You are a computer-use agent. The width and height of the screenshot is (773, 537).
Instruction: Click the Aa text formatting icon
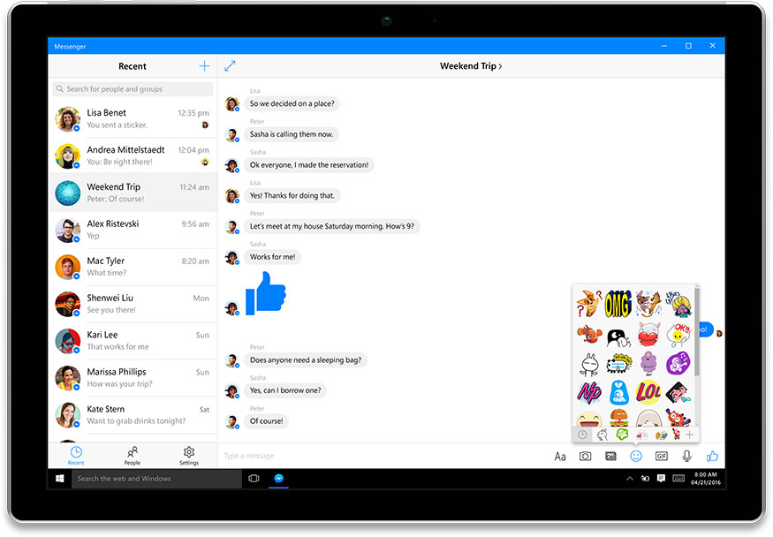[x=560, y=456]
